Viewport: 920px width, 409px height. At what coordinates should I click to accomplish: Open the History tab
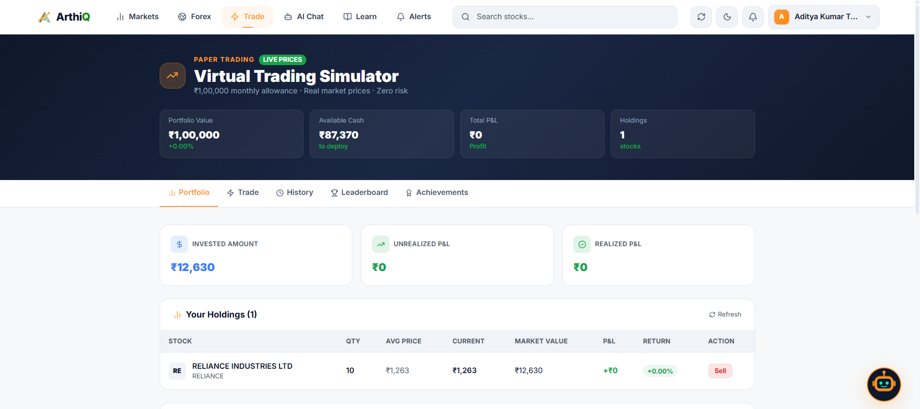[294, 193]
